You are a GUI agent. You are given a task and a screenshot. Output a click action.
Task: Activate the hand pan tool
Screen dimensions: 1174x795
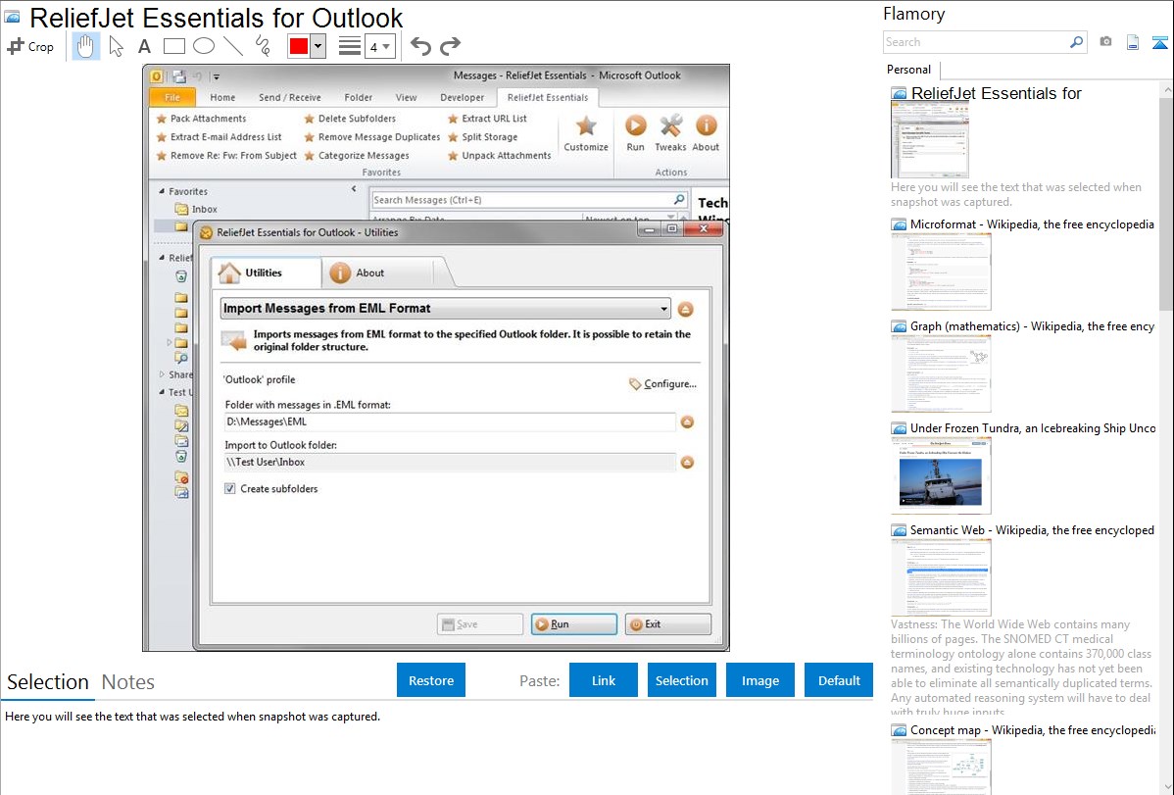click(x=85, y=46)
